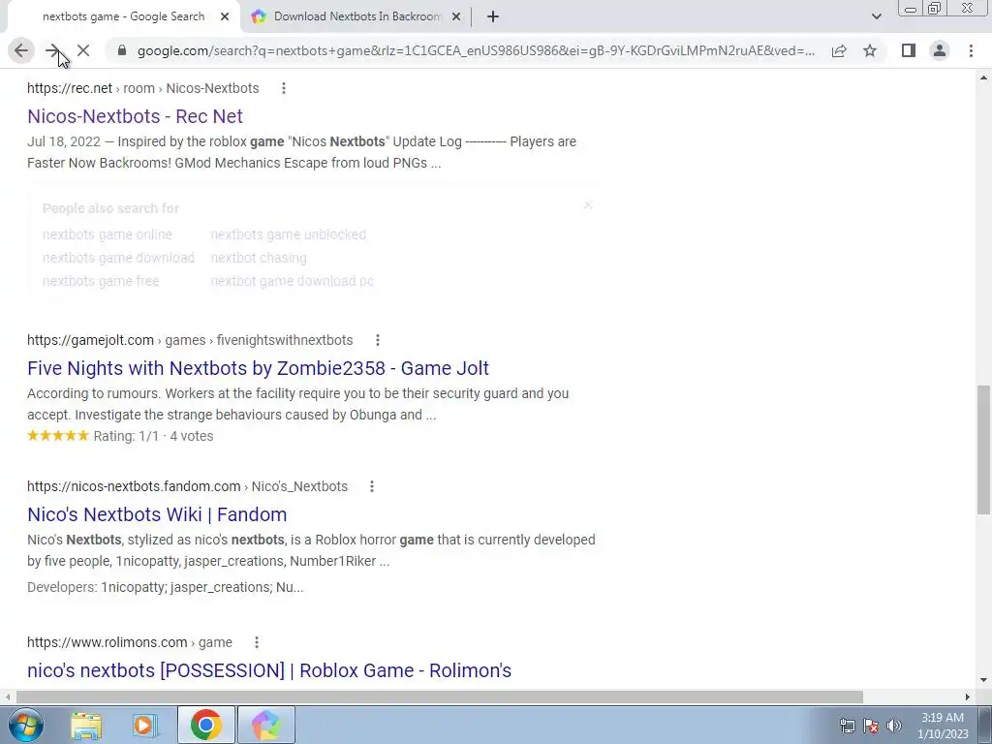992x744 pixels.
Task: Open a new browser tab
Action: 493,16
